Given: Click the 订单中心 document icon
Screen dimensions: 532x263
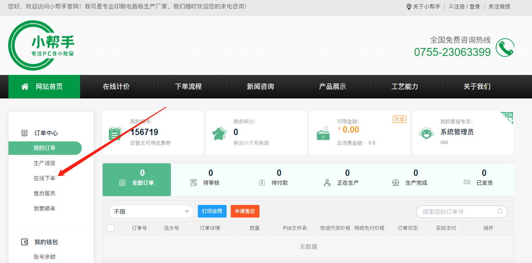Looking at the screenshot, I should pyautogui.click(x=24, y=133).
